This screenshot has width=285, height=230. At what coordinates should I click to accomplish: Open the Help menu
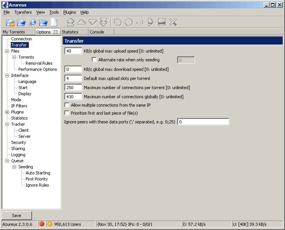click(84, 12)
